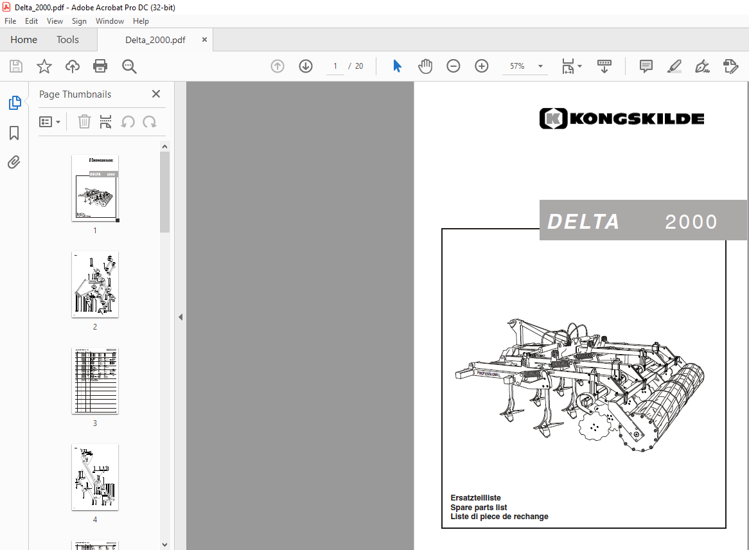The height and width of the screenshot is (550, 749).
Task: Open the Sign document pen tool
Action: tap(702, 66)
